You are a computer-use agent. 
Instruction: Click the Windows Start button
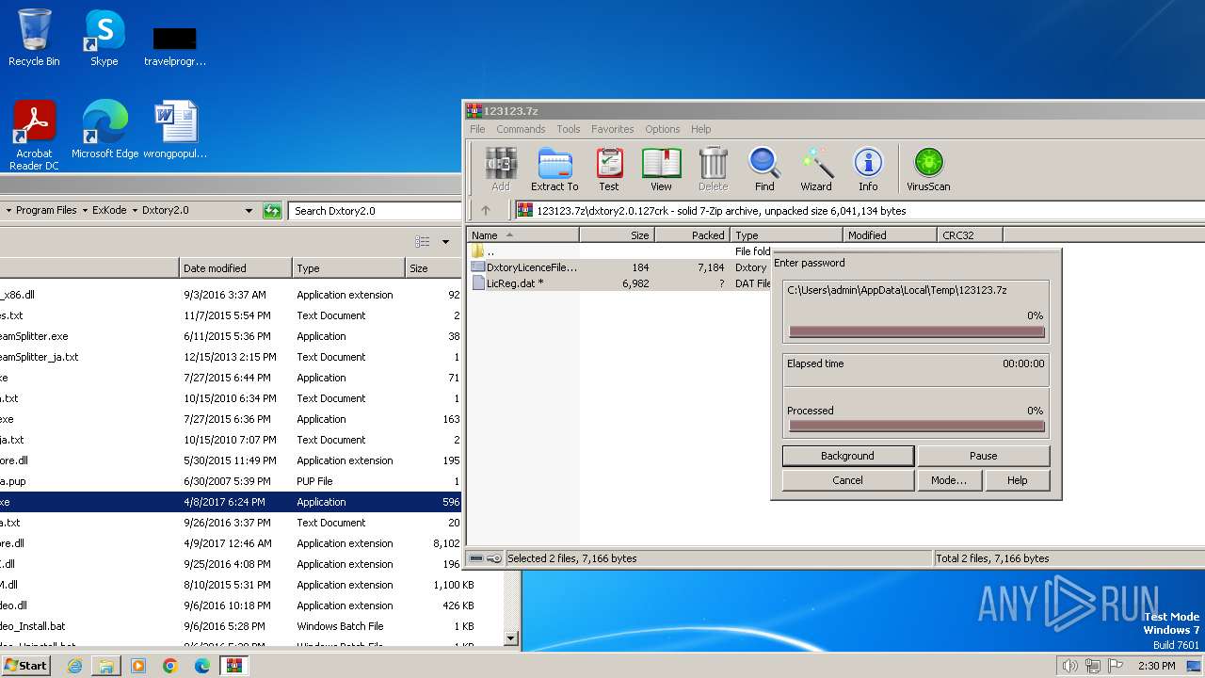(26, 666)
